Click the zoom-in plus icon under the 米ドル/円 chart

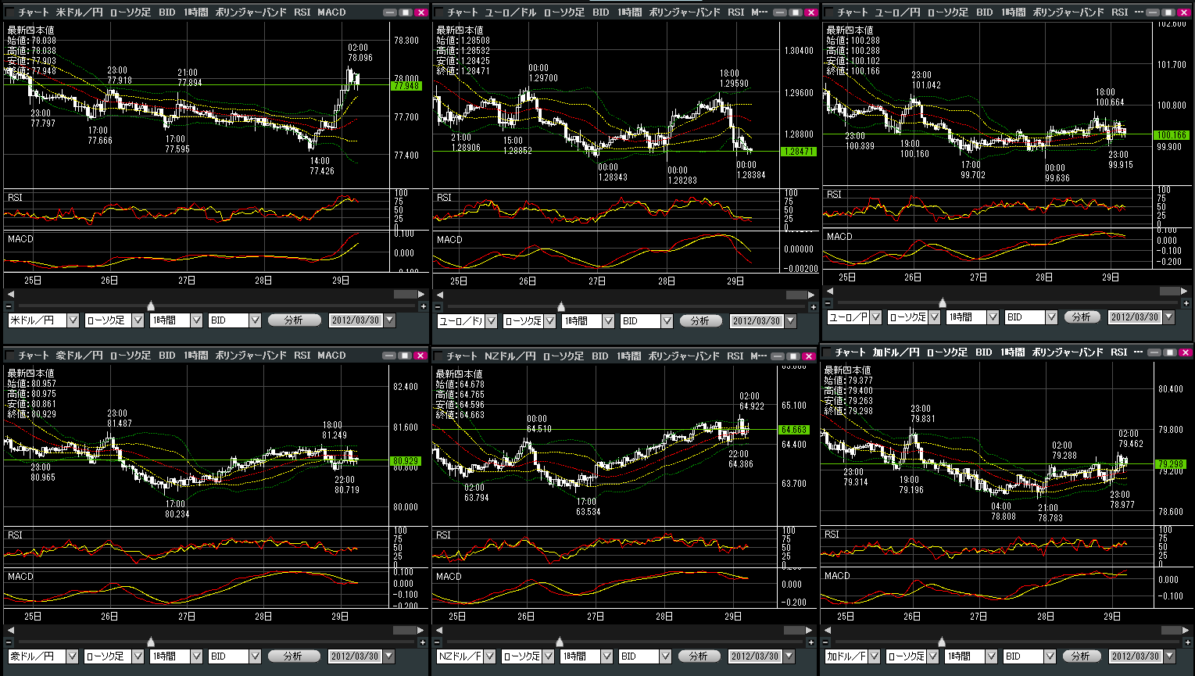coord(423,306)
